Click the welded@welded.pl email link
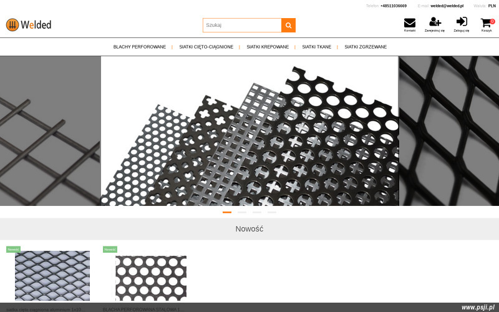 tap(447, 6)
